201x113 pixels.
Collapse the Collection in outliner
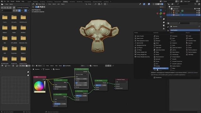[170, 9]
